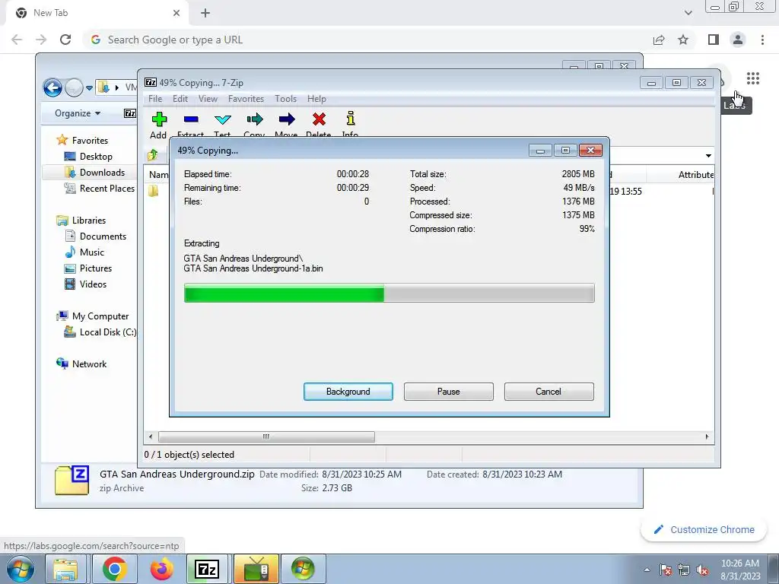Click the muted volume tray icon

click(x=702, y=570)
